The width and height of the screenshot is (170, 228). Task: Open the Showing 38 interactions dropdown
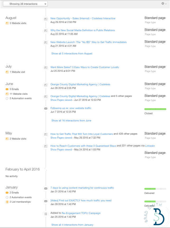25,4
